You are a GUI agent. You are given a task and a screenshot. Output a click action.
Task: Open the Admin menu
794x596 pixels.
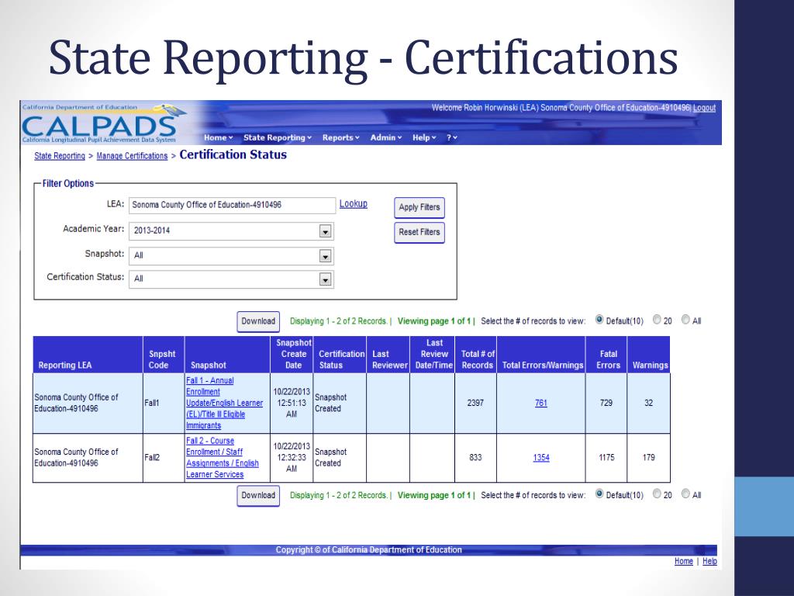coord(386,137)
